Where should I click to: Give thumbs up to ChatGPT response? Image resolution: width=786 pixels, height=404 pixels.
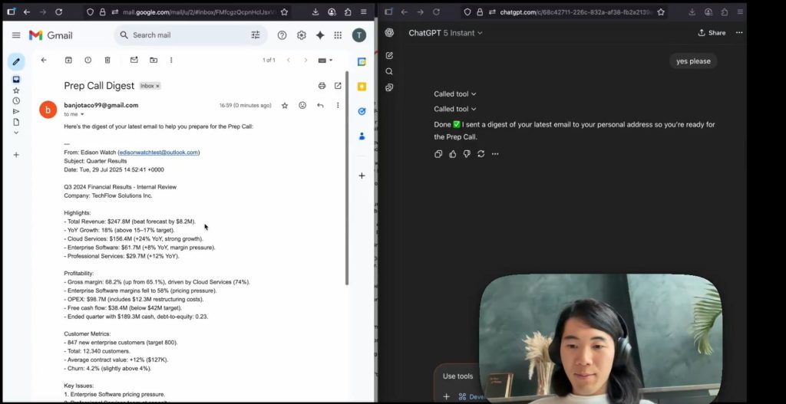pyautogui.click(x=453, y=154)
